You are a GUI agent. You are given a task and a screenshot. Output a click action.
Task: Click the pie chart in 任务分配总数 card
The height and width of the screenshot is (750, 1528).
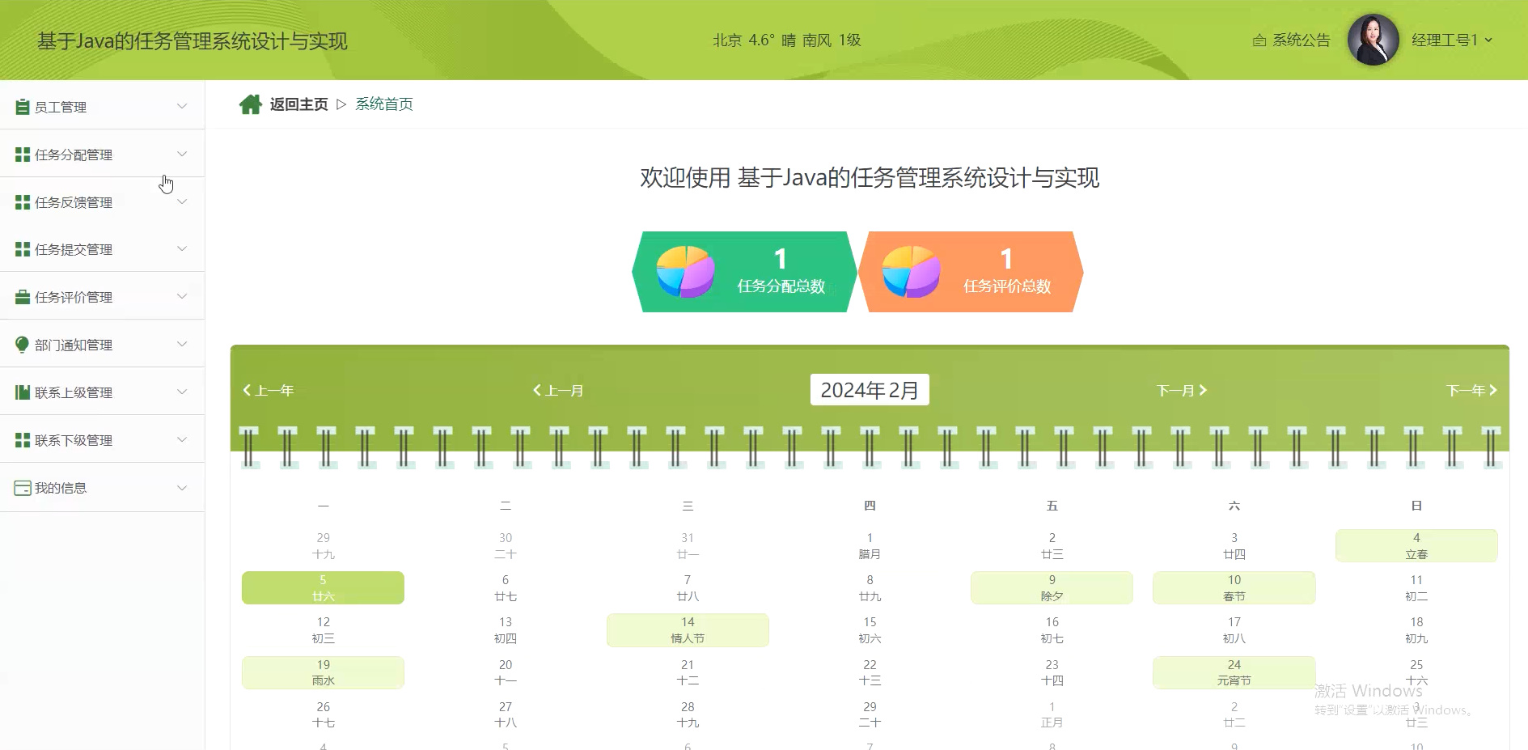[685, 272]
